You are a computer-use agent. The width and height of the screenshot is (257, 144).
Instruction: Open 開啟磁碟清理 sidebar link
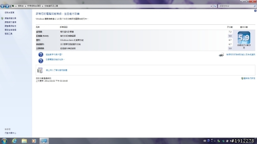click(x=10, y=30)
